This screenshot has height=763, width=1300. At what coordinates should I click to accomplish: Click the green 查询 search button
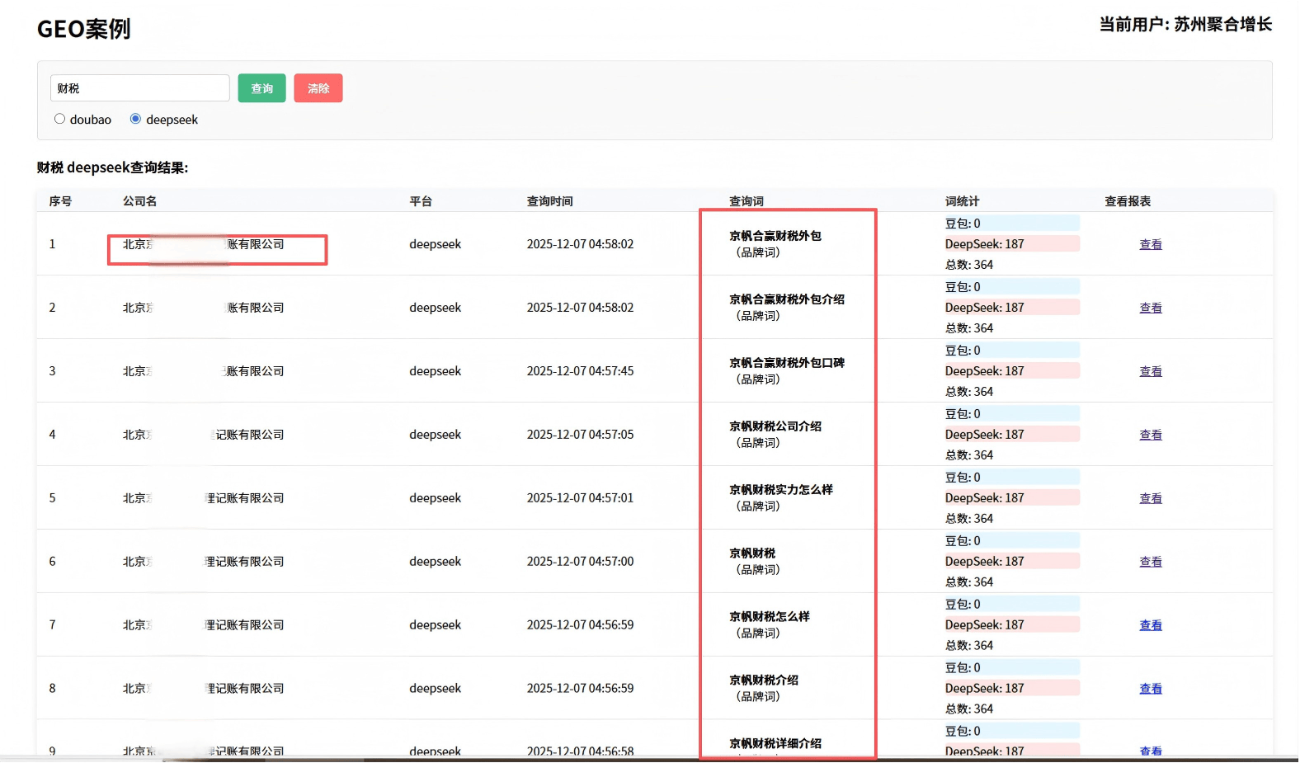(261, 88)
